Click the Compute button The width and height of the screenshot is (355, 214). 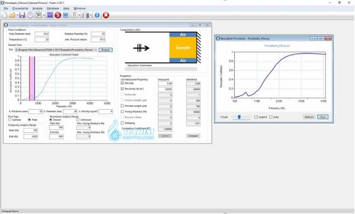193,136
